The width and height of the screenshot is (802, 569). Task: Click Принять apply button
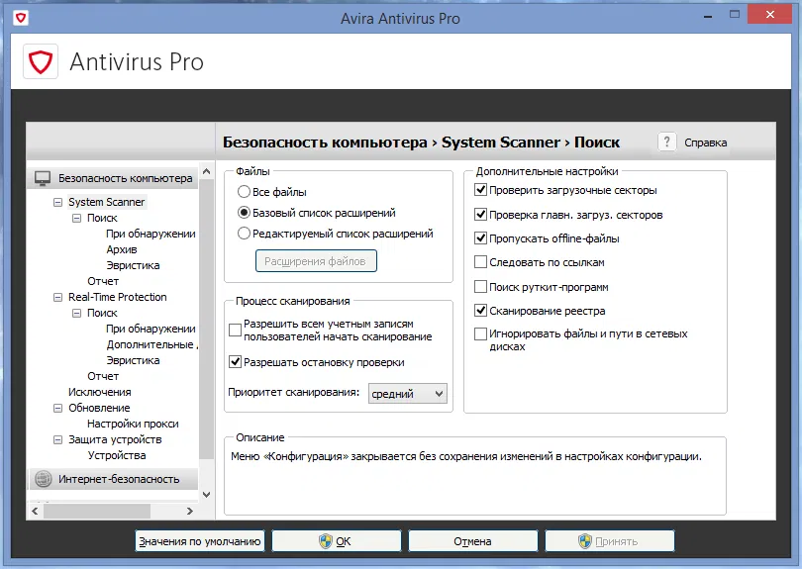point(610,541)
